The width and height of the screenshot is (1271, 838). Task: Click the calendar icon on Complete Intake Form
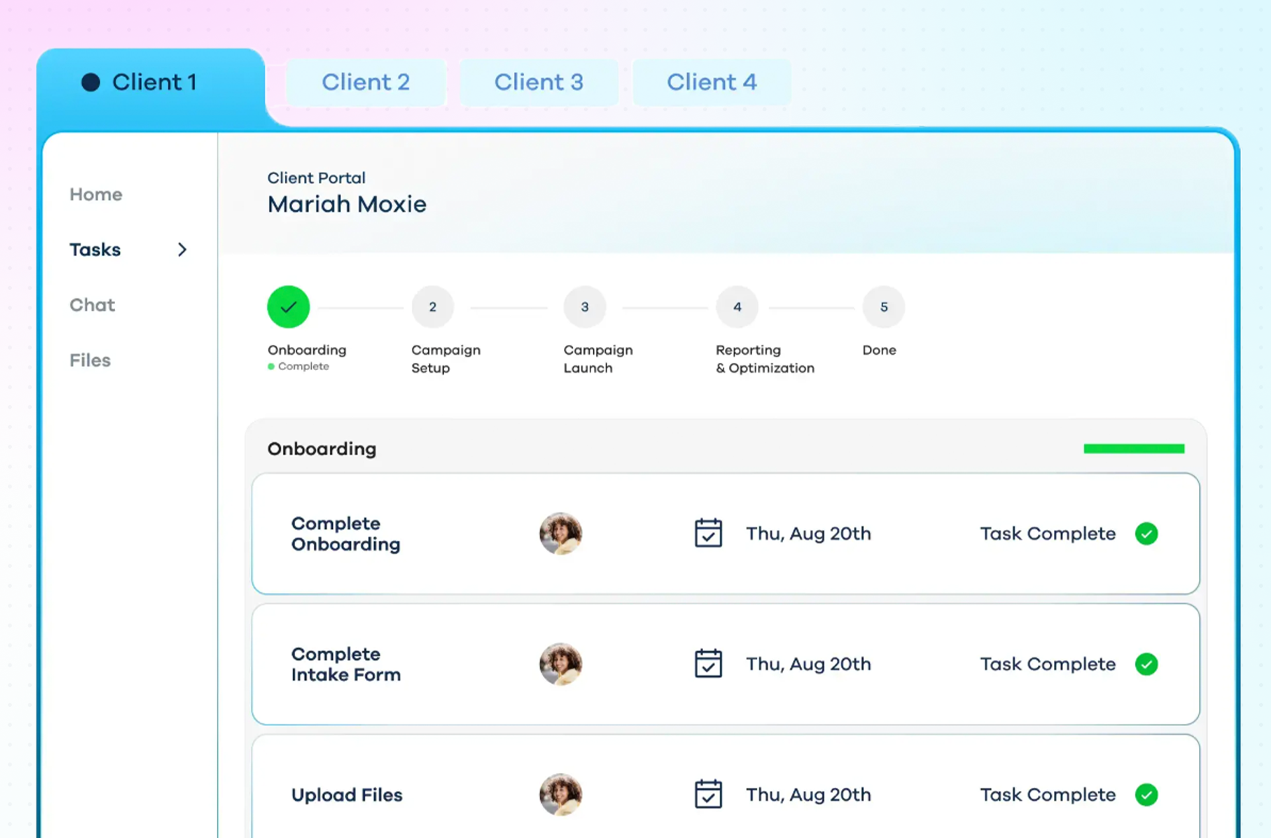click(x=708, y=663)
